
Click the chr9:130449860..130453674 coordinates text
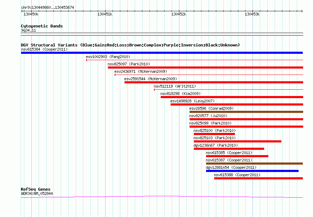pos(47,7)
